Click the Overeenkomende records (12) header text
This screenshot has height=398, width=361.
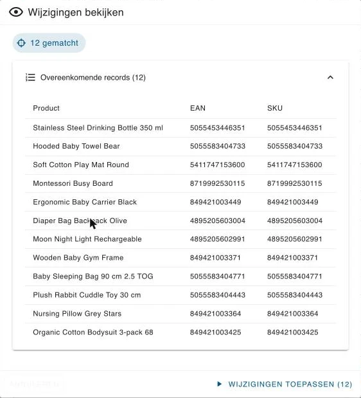point(92,77)
